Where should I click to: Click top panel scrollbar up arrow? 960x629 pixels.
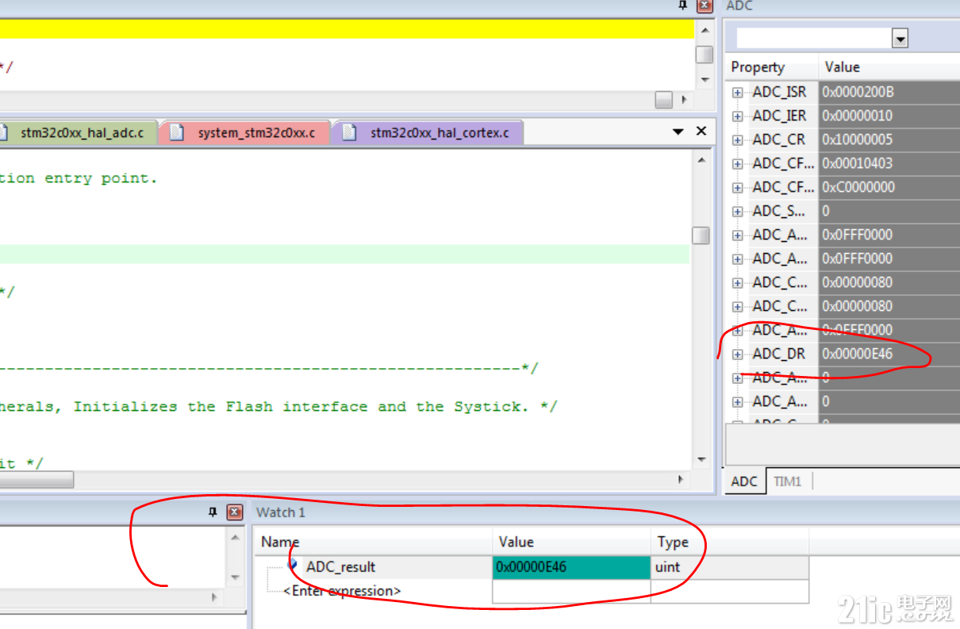(705, 30)
